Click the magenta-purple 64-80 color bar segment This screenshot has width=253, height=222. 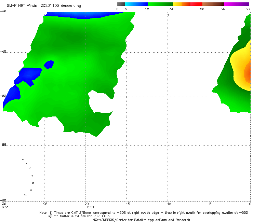click(x=237, y=4)
